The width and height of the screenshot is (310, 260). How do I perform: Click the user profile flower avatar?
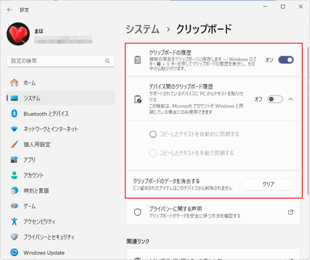18,34
